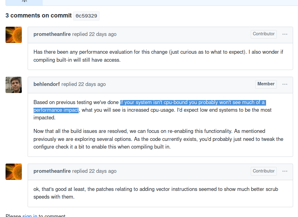298x217 pixels.
Task: Open options menu on prometheanfire's performance evaluation comment
Action: 285,34
